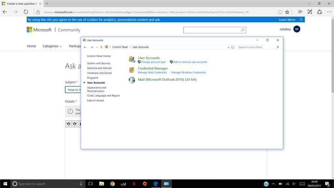Viewport: 334px width, 188px height.
Task: Open Clock, Language and Region
Action: tap(103, 96)
